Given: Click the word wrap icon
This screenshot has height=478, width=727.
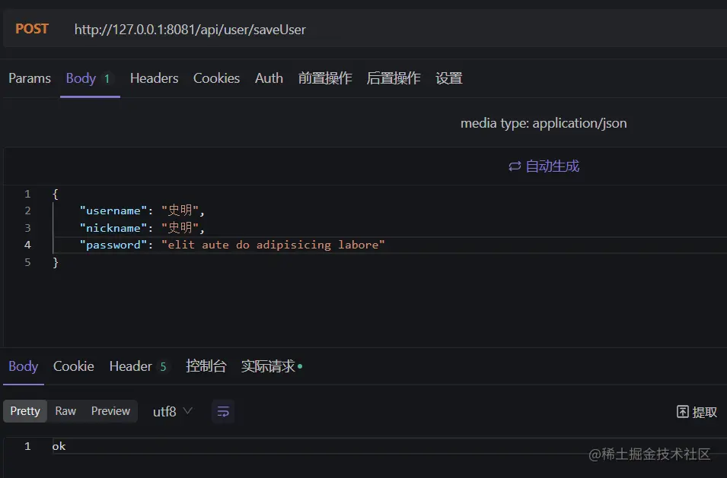Looking at the screenshot, I should pos(223,411).
